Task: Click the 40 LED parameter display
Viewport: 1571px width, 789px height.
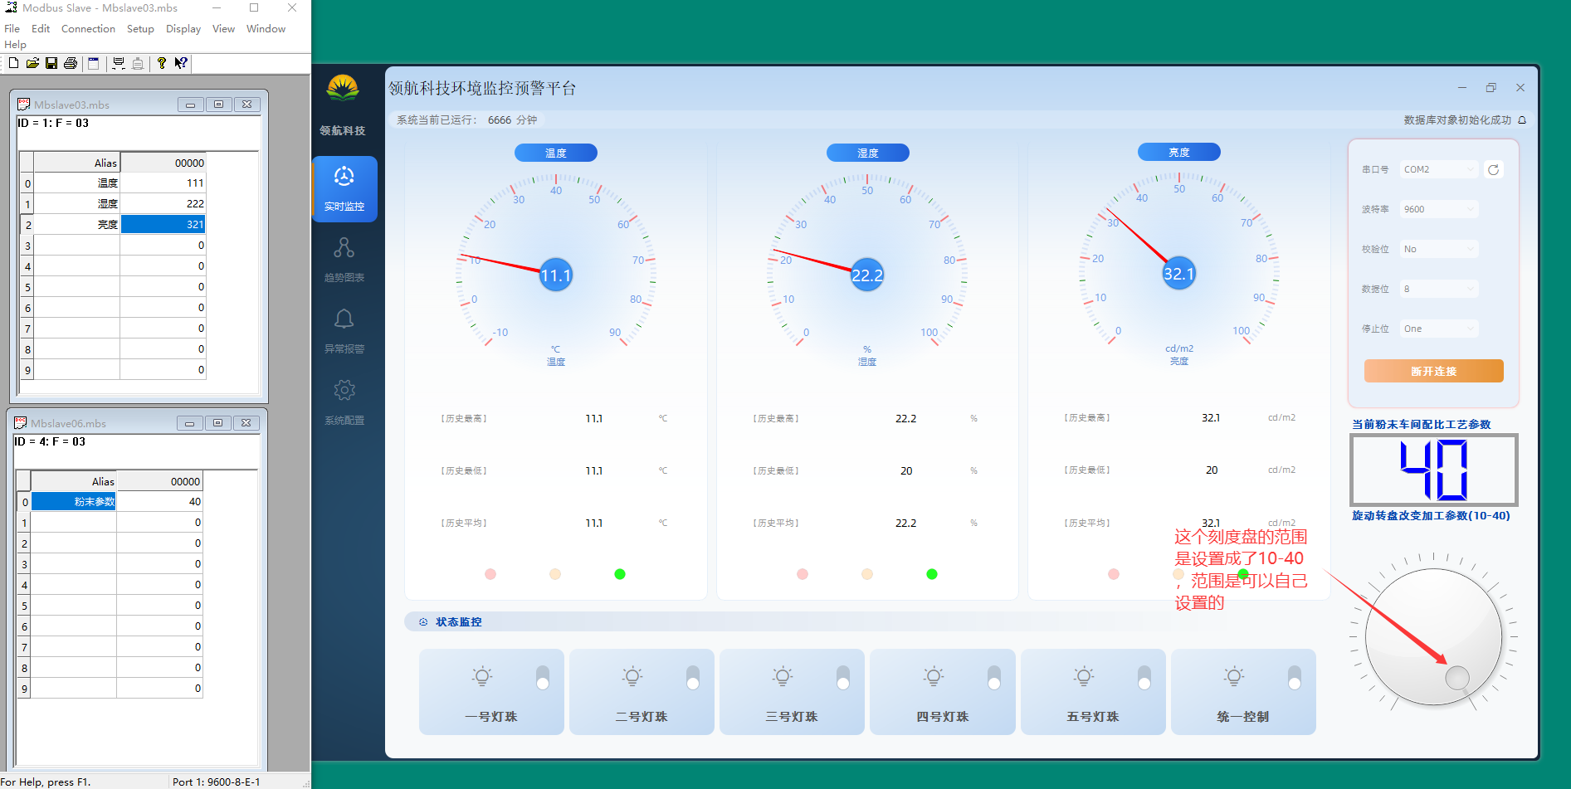Action: click(1434, 470)
